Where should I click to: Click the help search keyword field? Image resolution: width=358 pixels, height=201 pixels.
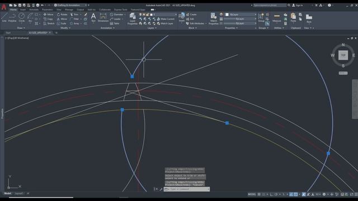click(270, 5)
